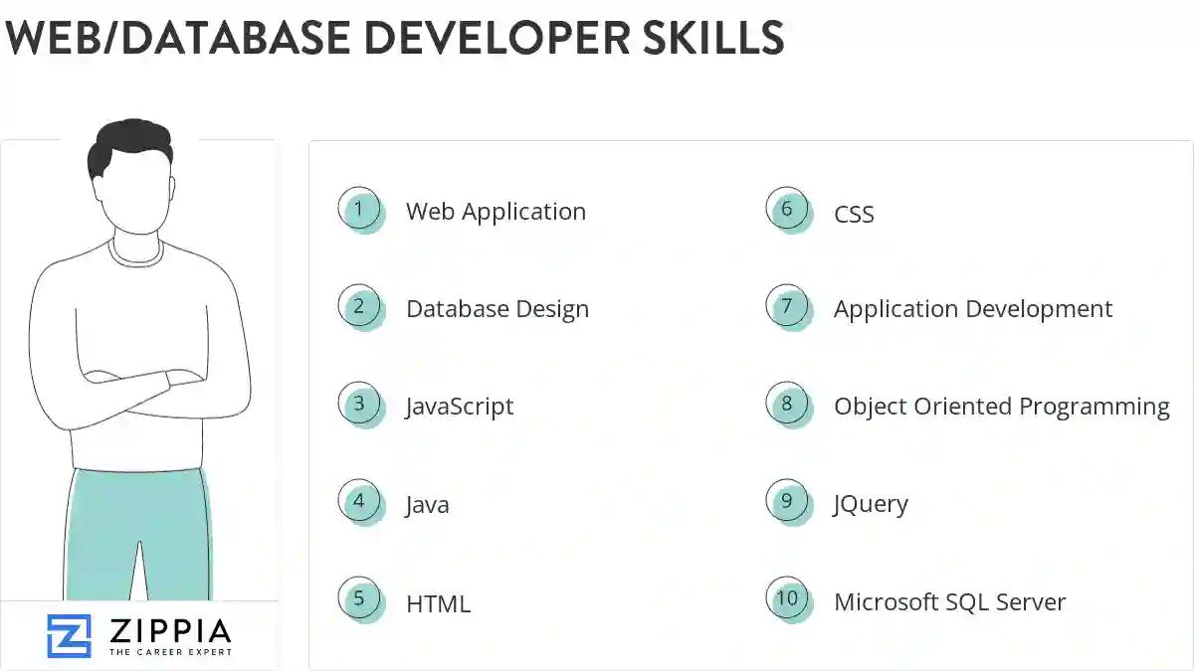This screenshot has height=671, width=1194.
Task: Select the Object Oriented Programming text
Action: pos(1001,406)
